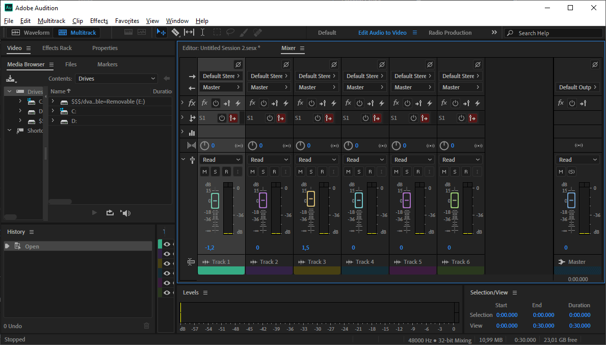Click the export/insert icon in Media Browser

pos(110,213)
